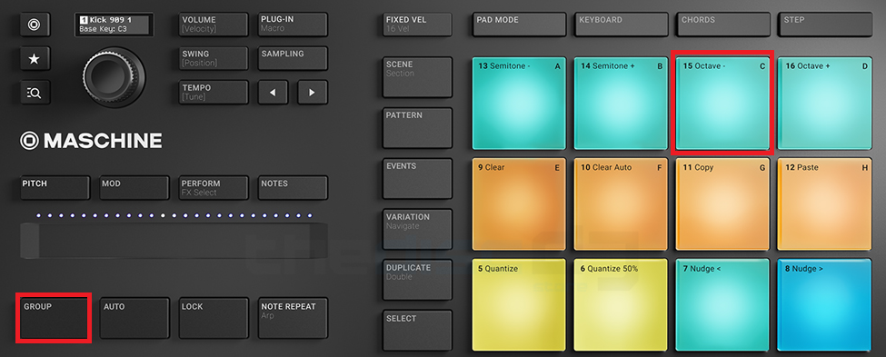
Task: Open the PLUG-IN Macro button
Action: 293,25
